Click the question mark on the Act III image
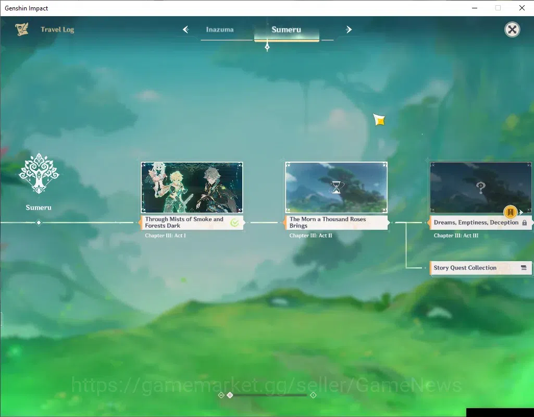Image resolution: width=534 pixels, height=417 pixels. [x=480, y=187]
